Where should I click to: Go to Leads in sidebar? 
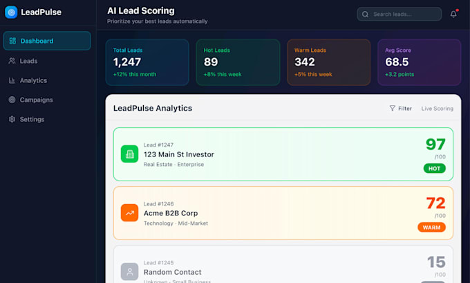(x=47, y=61)
